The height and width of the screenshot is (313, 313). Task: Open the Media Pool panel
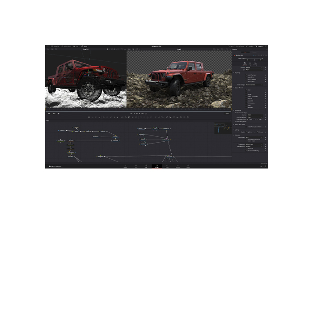tap(56, 46)
